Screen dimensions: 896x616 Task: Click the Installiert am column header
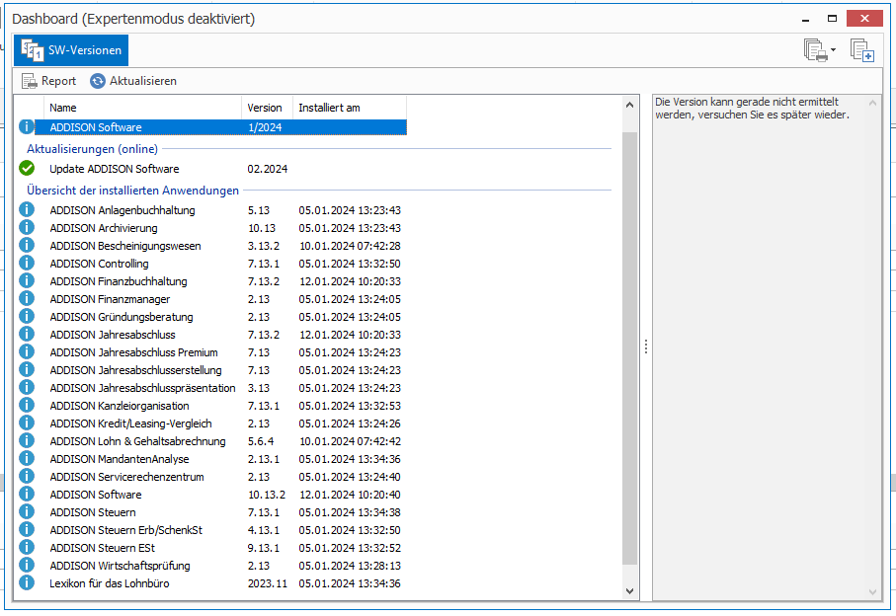pos(349,108)
